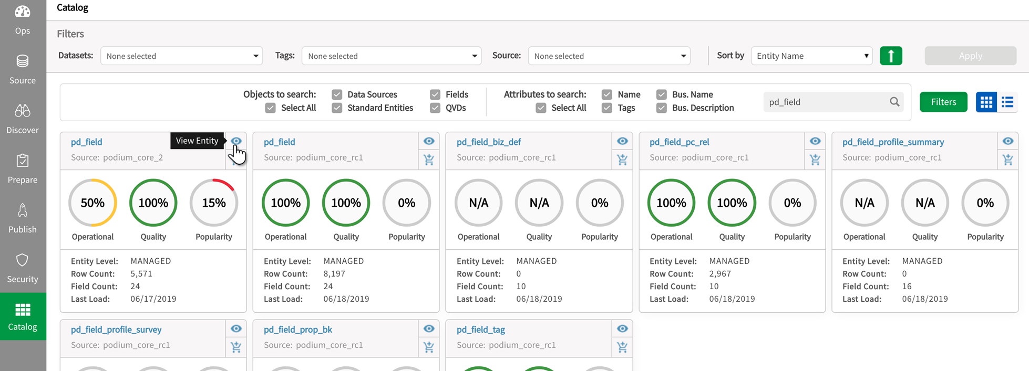Screen dimensions: 1029x371
Task: Open the Ops dashboard icon in sidebar
Action: tap(23, 13)
